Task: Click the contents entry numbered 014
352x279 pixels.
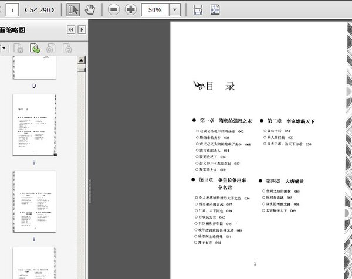Action: click(211, 156)
